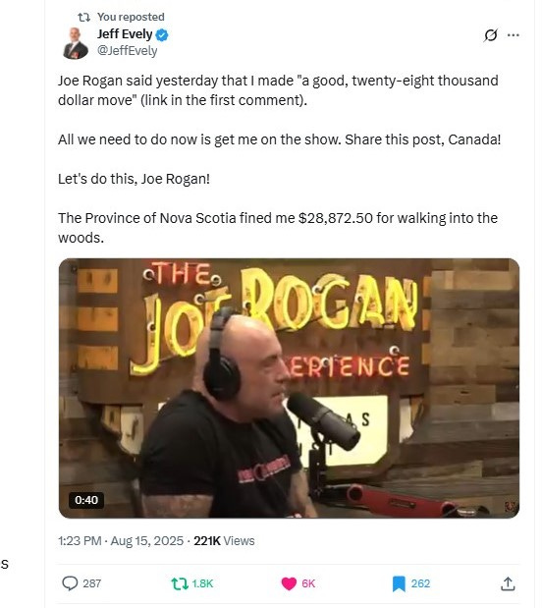
Task: Play the Joe Rogan video clip
Action: click(289, 388)
